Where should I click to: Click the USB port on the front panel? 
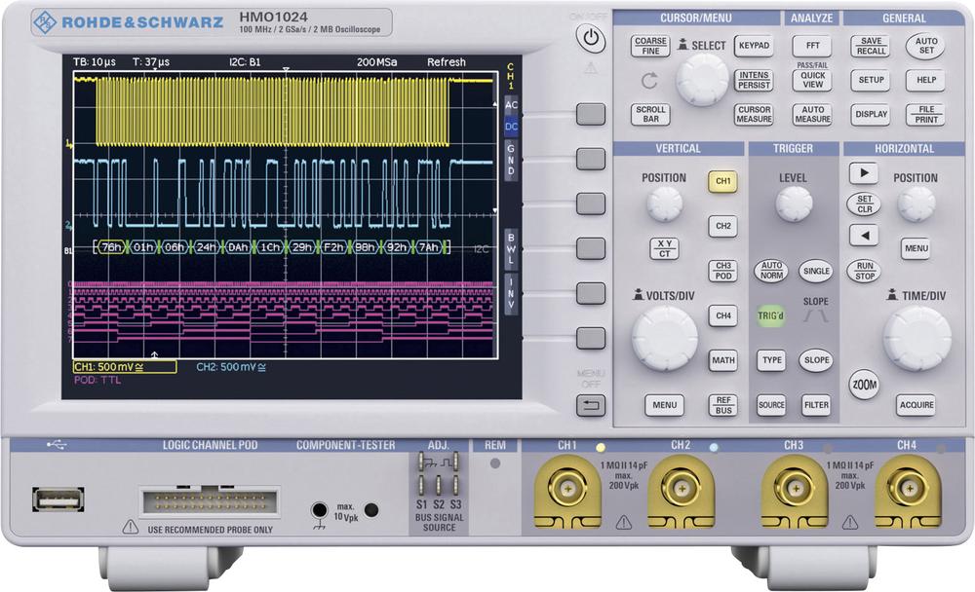pos(58,499)
